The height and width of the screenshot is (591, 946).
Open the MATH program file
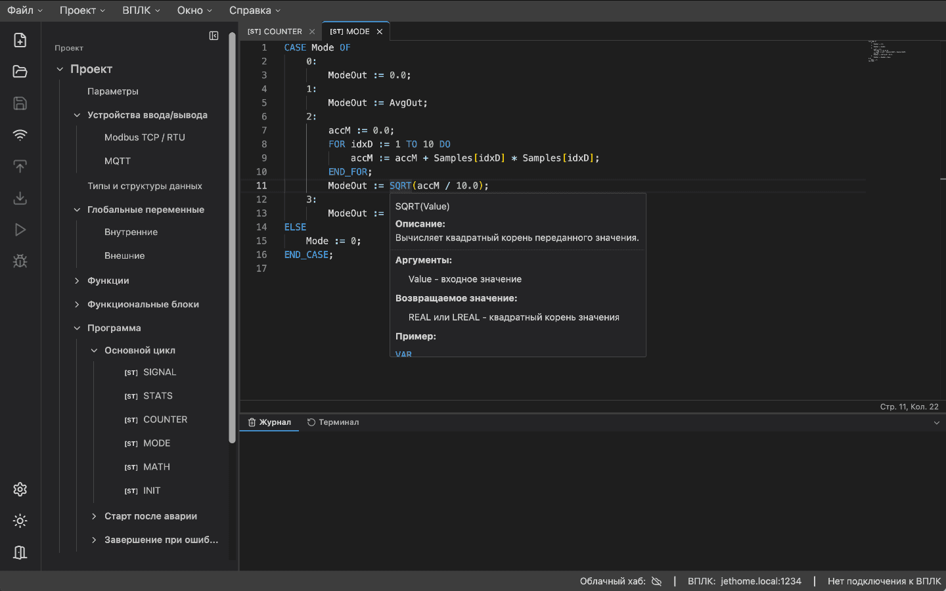coord(147,467)
